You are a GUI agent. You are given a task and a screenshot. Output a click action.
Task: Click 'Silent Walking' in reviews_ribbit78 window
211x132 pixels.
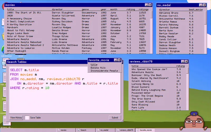pos(141,81)
